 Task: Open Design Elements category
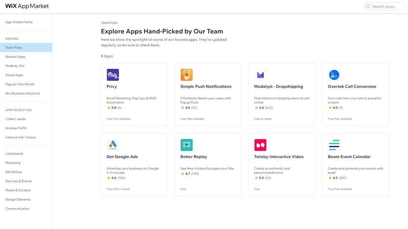[x=18, y=200]
